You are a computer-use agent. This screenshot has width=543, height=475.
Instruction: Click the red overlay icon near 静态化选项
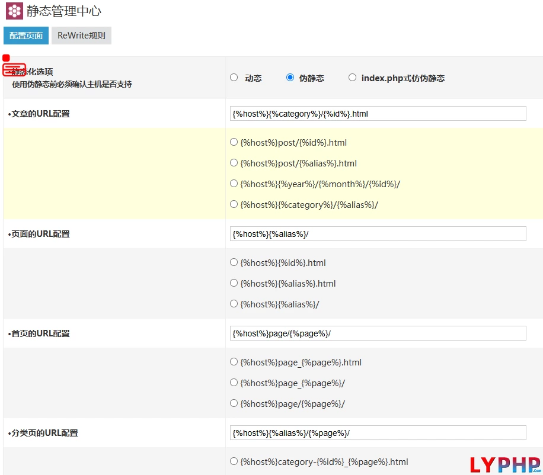(x=14, y=69)
